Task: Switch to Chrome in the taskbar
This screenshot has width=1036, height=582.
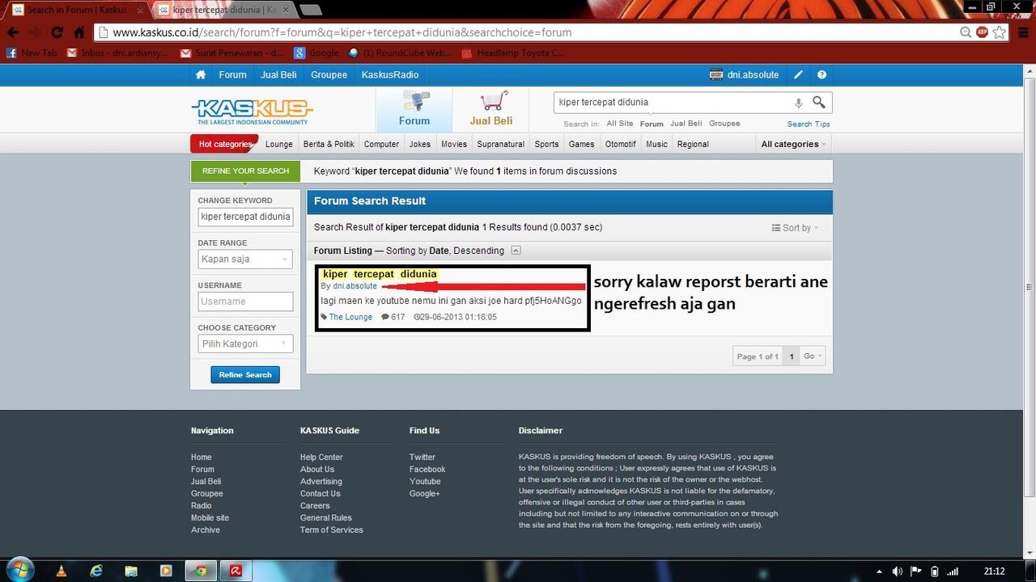Action: [x=201, y=571]
